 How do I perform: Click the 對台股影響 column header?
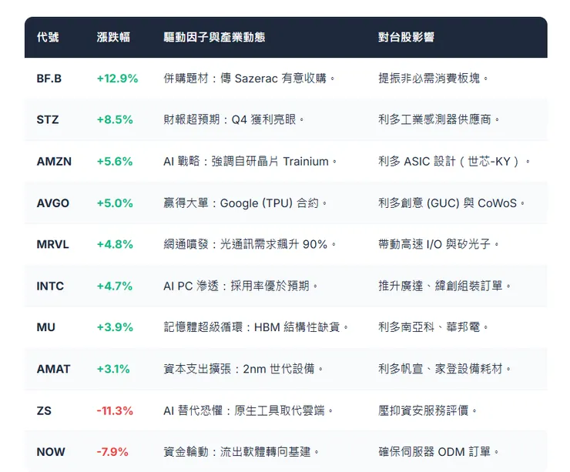406,37
